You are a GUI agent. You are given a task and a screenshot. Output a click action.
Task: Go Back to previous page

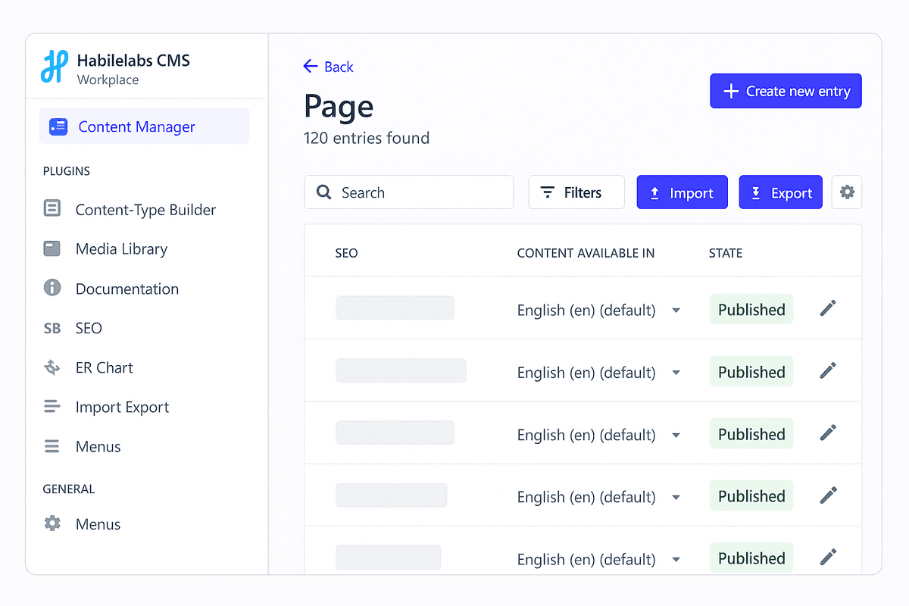pos(329,67)
